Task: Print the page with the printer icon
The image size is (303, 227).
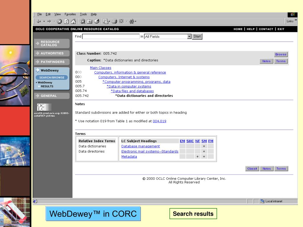Action: [115, 21]
